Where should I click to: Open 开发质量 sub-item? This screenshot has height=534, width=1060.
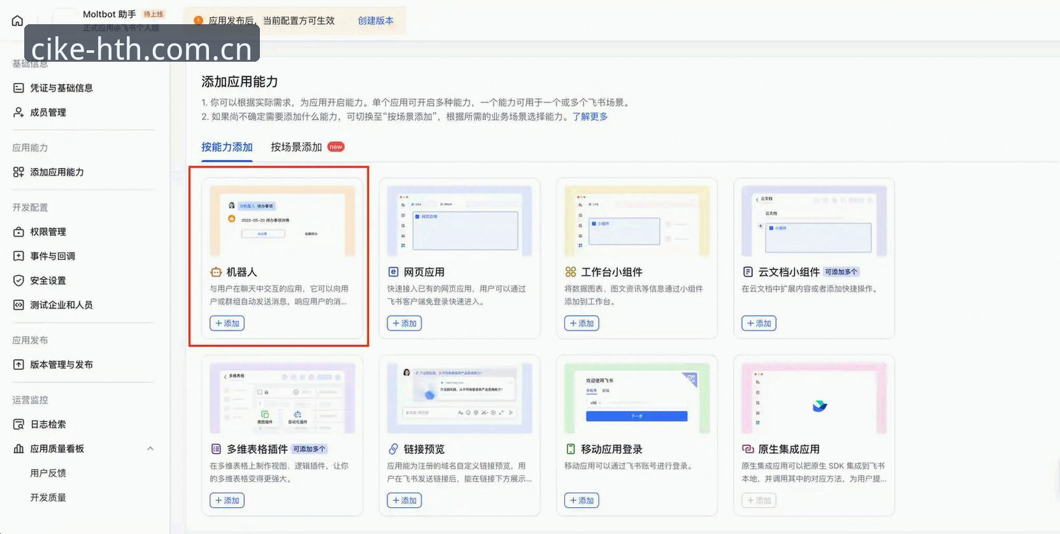48,497
